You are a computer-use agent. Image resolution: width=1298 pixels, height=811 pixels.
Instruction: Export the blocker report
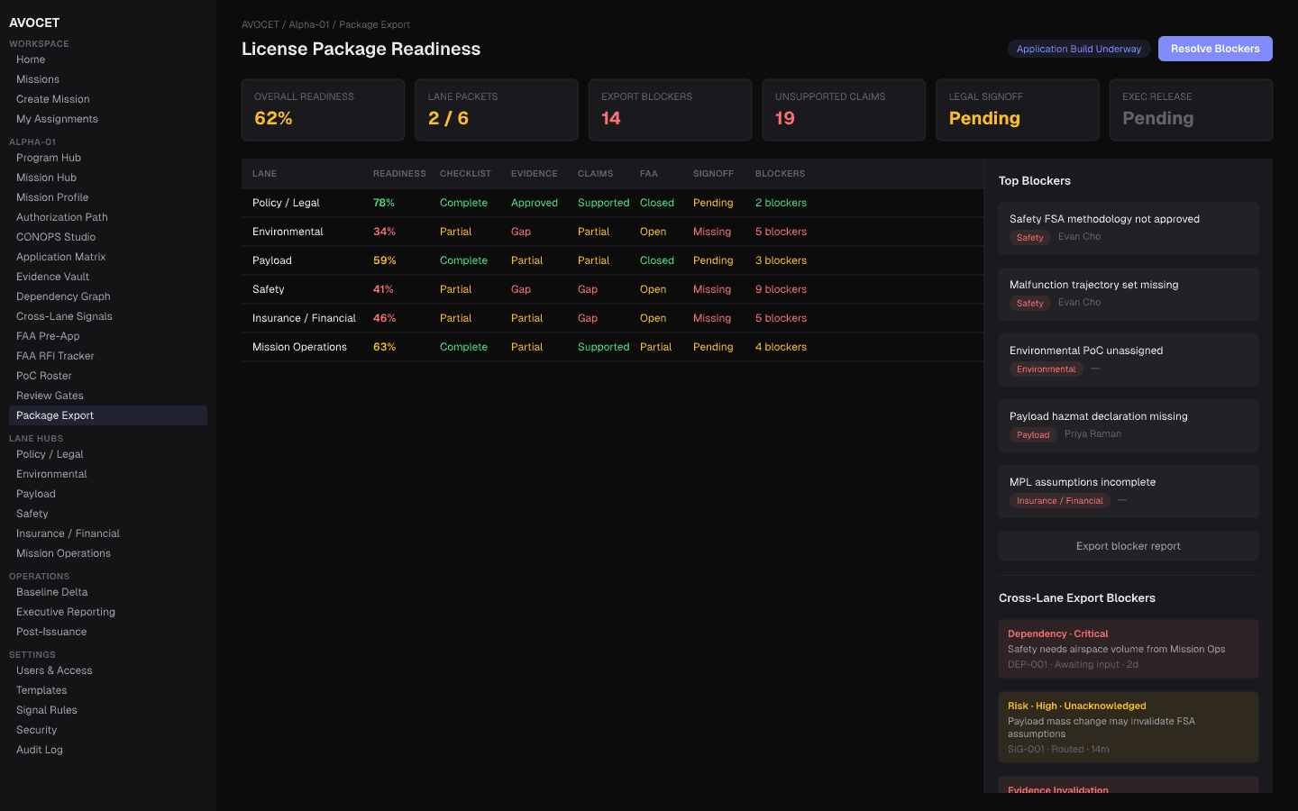[1129, 546]
